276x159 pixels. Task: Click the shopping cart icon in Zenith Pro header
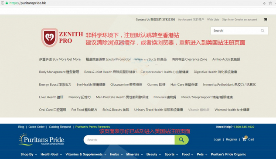tap(266, 19)
